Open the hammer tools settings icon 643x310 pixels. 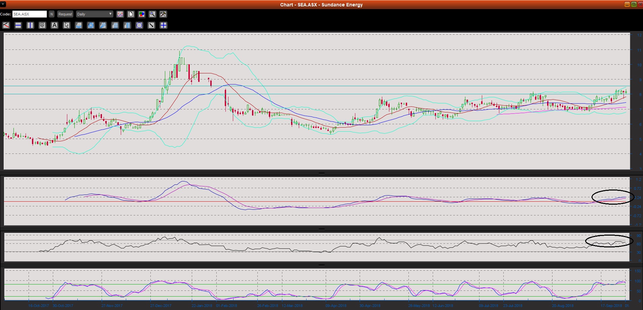[163, 14]
